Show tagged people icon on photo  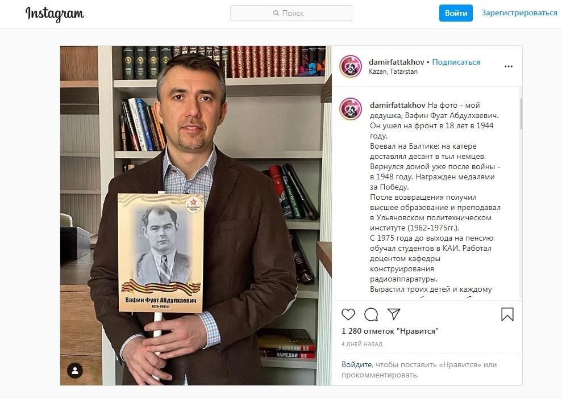[75, 371]
